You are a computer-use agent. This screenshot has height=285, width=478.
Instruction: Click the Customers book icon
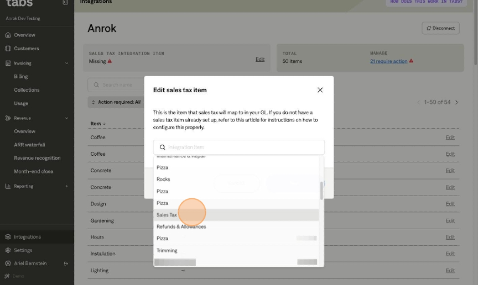[x=8, y=49]
